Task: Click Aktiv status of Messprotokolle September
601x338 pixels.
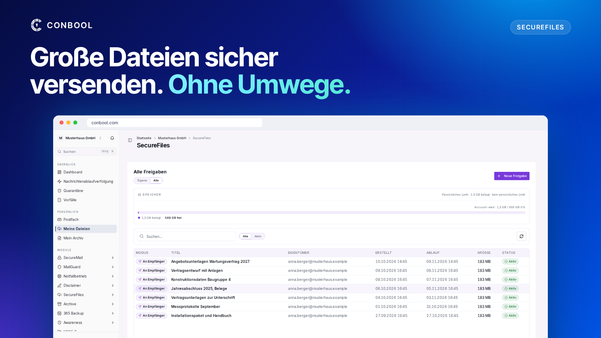Action: (x=510, y=307)
